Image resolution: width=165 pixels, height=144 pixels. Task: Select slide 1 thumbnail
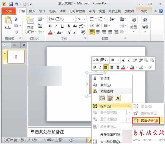click(x=16, y=57)
